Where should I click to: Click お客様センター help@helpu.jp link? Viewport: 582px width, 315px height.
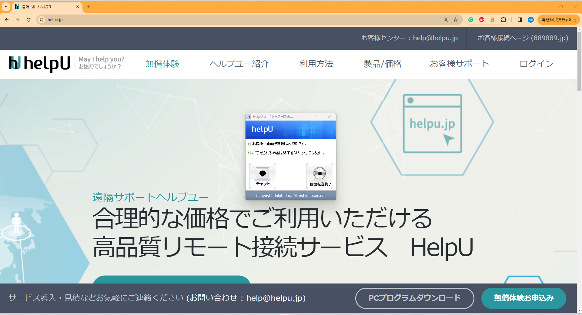pyautogui.click(x=409, y=38)
